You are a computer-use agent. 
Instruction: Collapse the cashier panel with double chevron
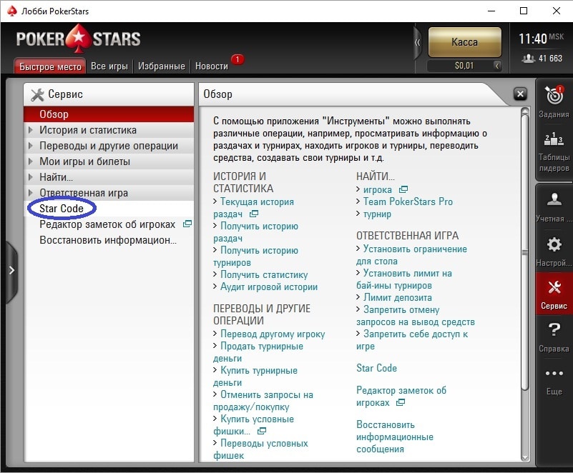tap(418, 42)
